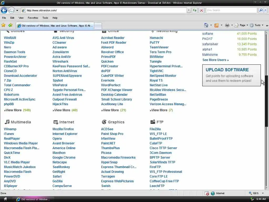269x202 pixels.
Task: Open the Favorites menu
Action: click(x=33, y=18)
